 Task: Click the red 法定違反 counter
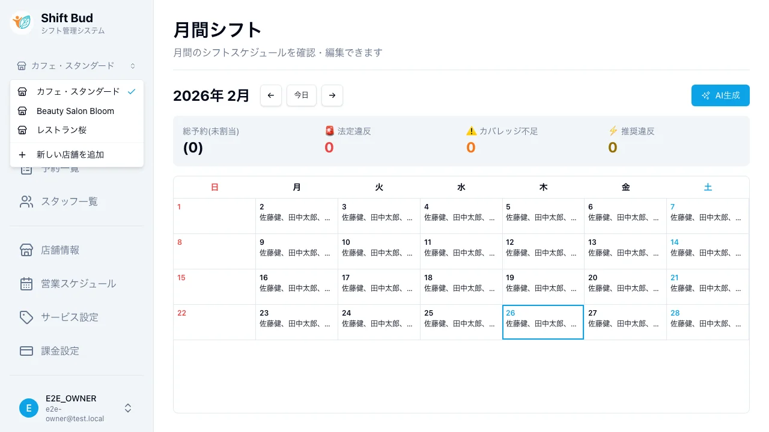329,147
